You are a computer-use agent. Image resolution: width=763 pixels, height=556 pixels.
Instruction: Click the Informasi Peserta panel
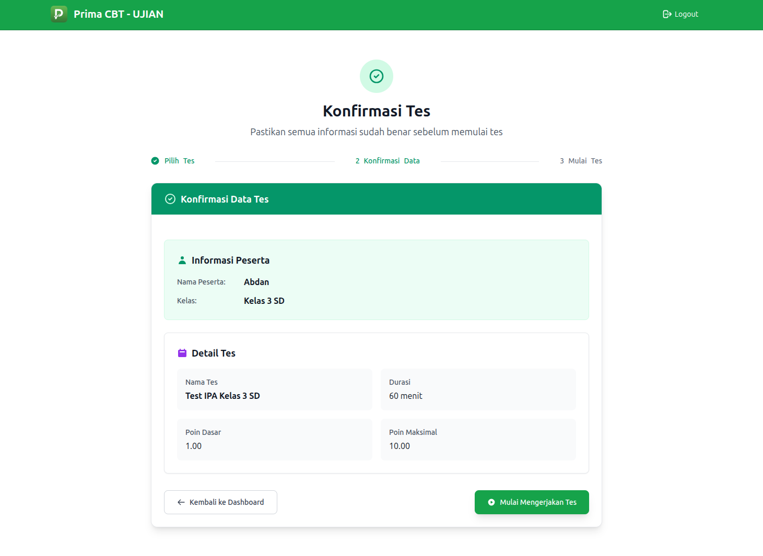(x=376, y=280)
